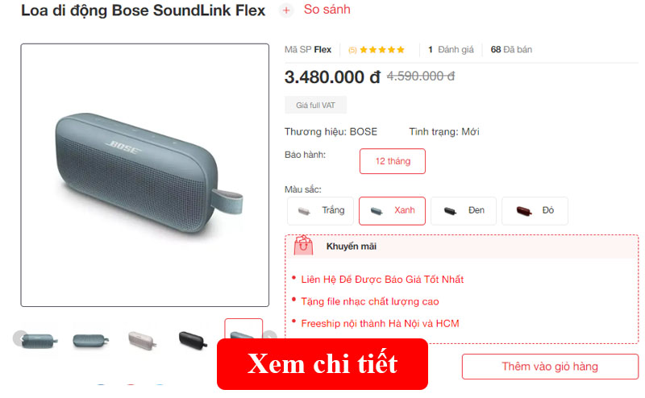Click the plus icon beside So sánh
The width and height of the screenshot is (645, 398).
pyautogui.click(x=286, y=10)
